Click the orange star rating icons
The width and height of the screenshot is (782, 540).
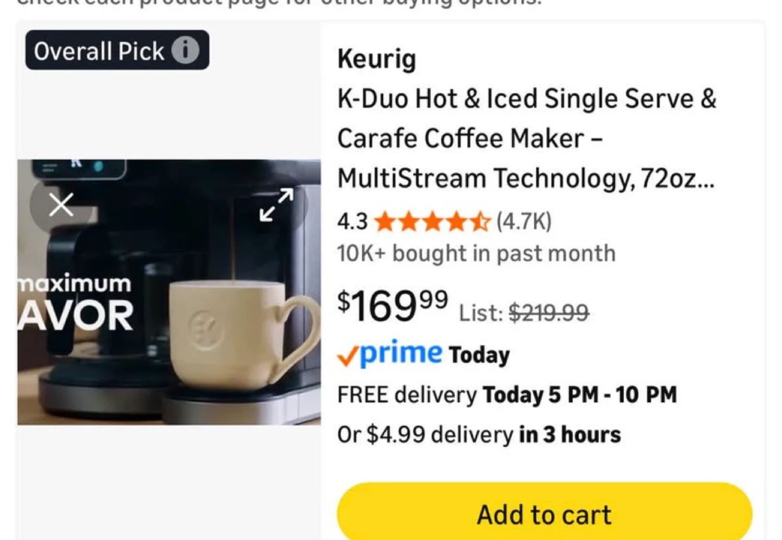pos(432,222)
